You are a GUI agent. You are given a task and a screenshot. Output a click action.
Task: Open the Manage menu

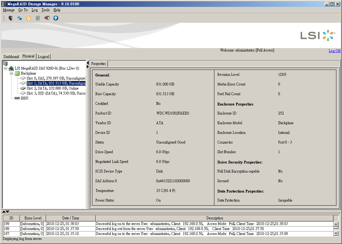pyautogui.click(x=9, y=10)
